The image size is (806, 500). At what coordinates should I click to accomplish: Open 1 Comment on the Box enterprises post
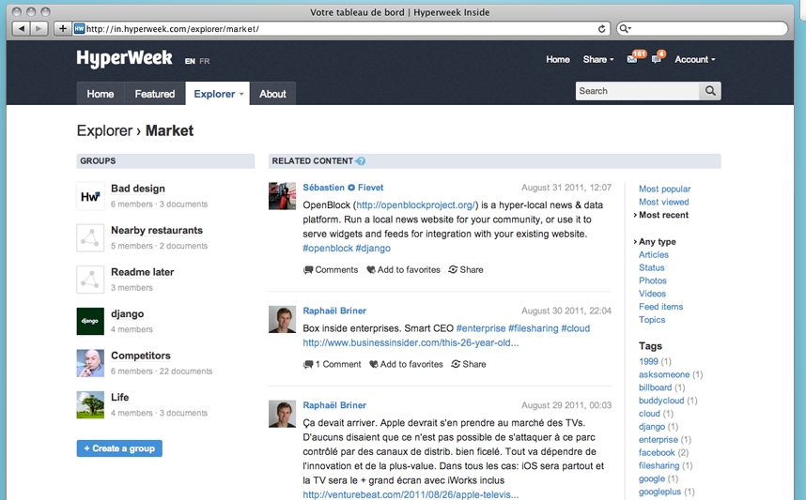coord(332,365)
